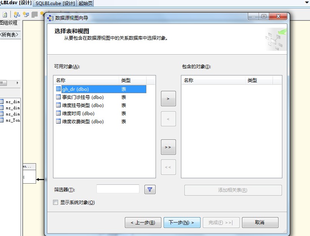Click right arrow of left panel scrollbar
The width and height of the screenshot is (310, 236).
coord(18,83)
